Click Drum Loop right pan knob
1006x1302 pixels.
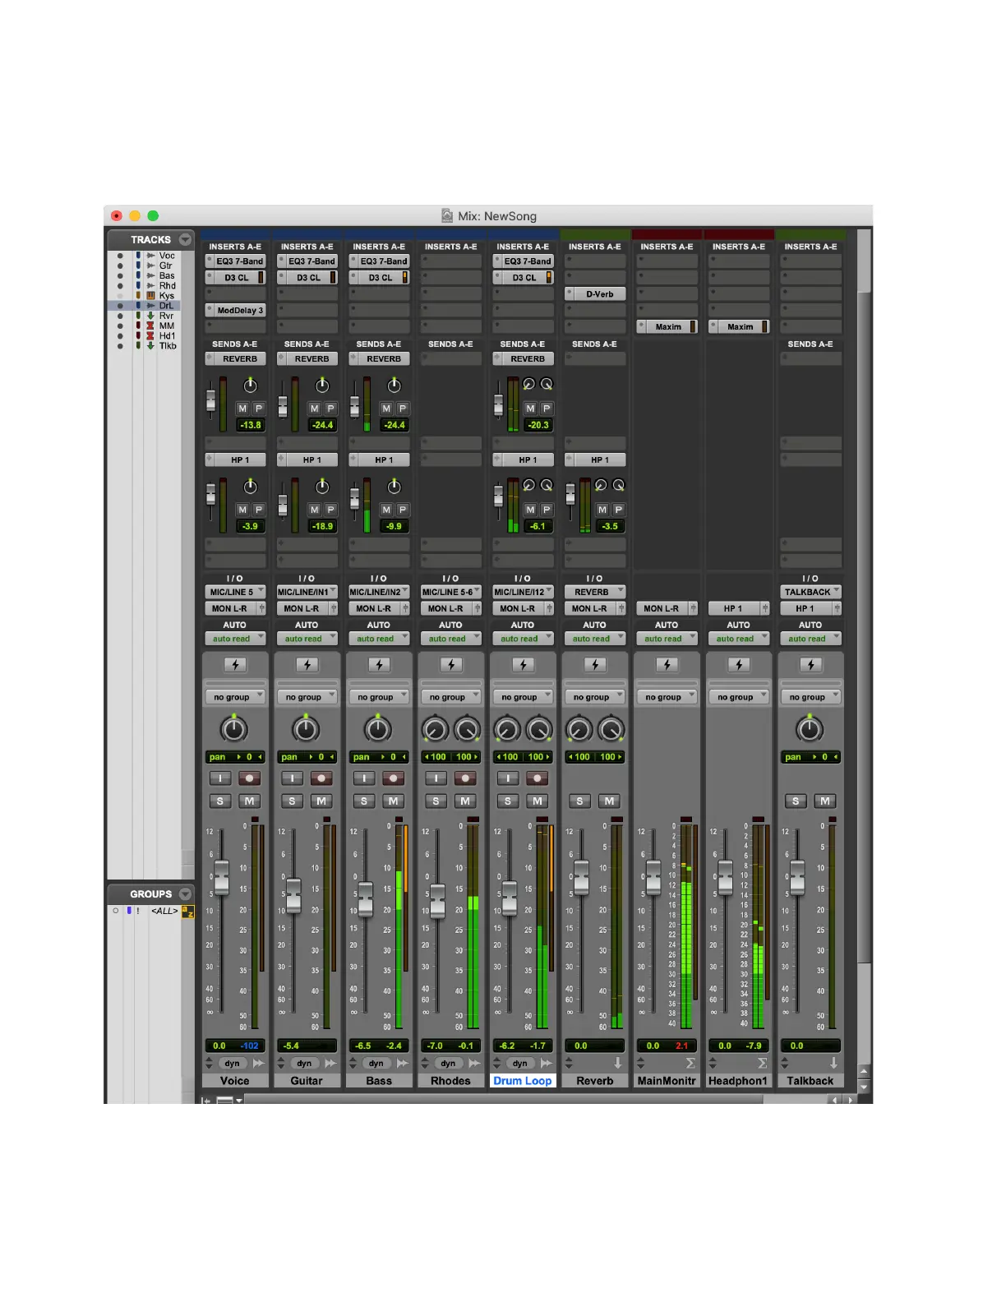coord(539,729)
